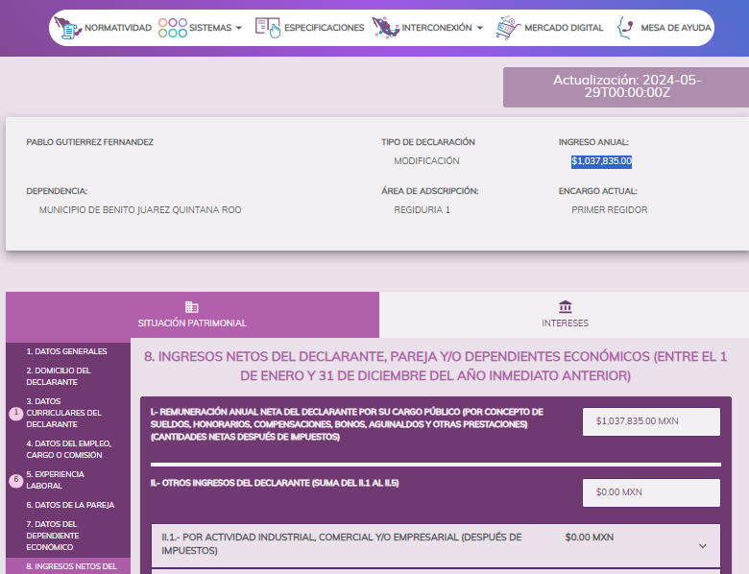Click the bank icon above Intereses
The width and height of the screenshot is (749, 574).
[565, 307]
